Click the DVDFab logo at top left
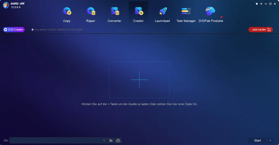The image size is (279, 145). coord(6,5)
